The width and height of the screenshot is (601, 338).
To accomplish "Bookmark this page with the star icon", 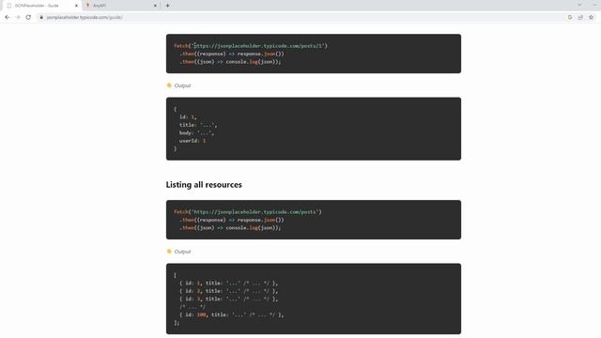I will (591, 17).
